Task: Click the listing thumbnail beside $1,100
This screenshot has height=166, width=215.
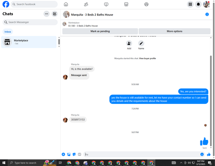Action: click(x=64, y=24)
